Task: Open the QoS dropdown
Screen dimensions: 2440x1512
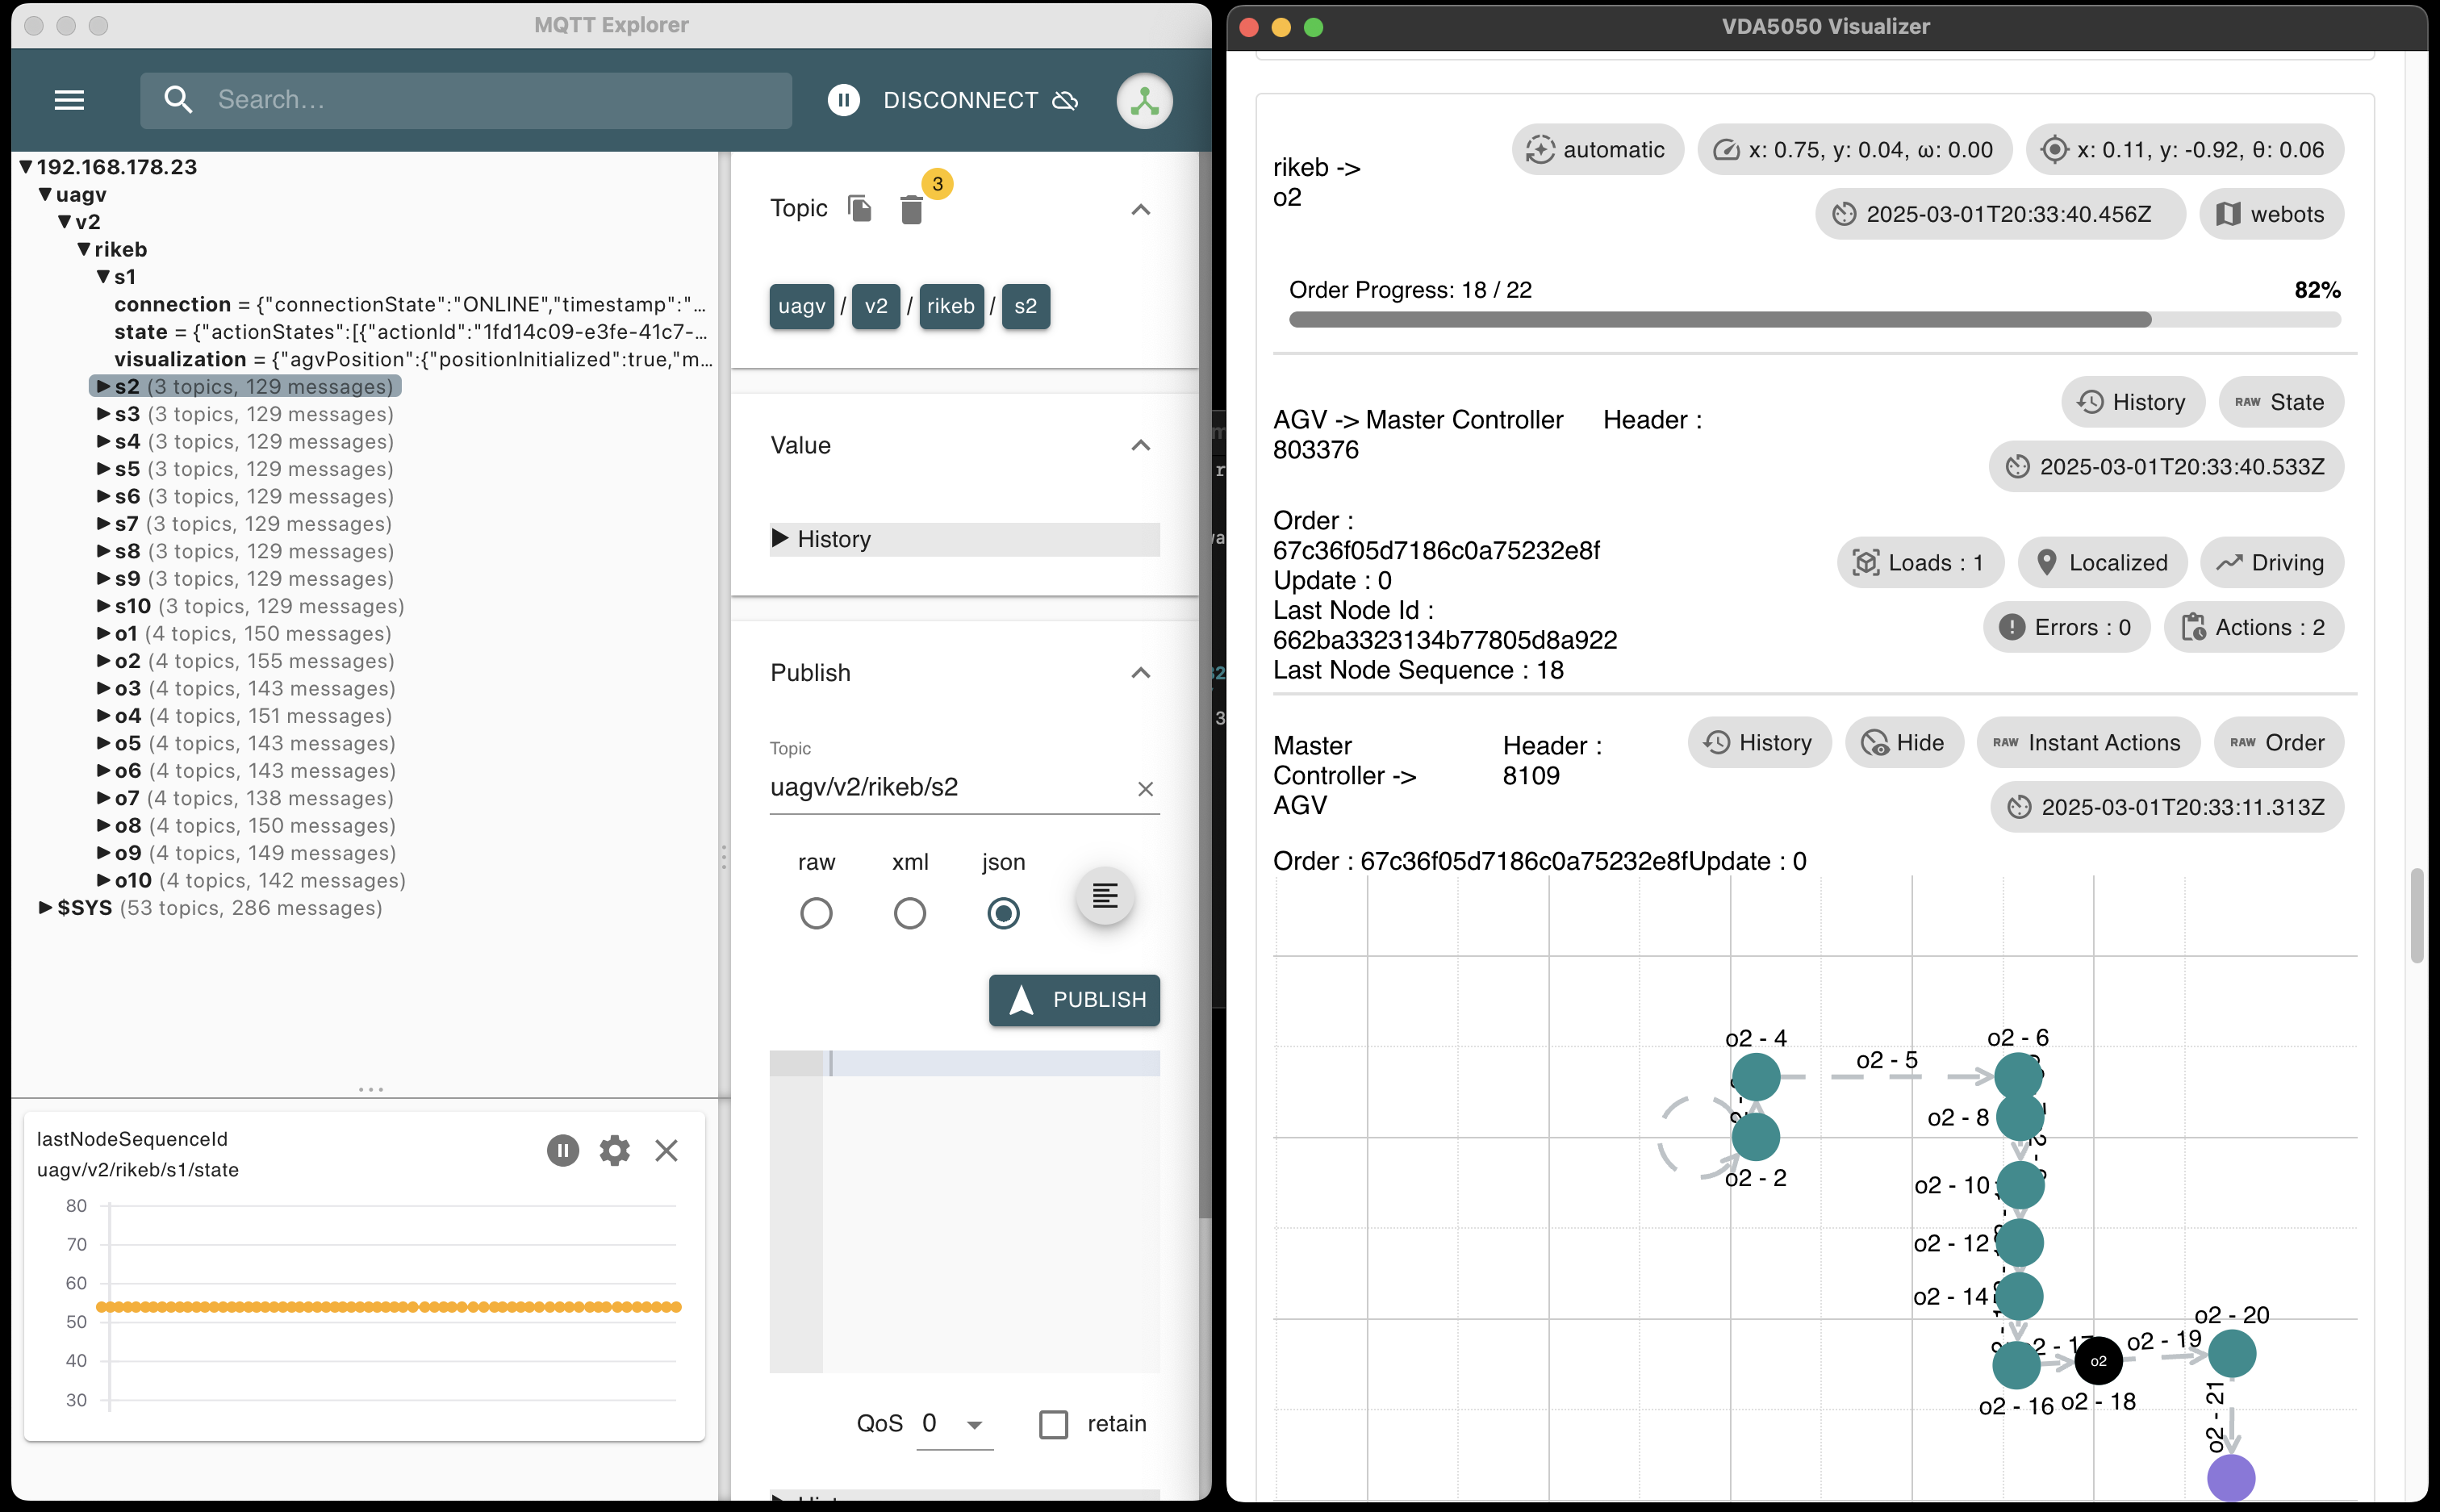Action: (x=954, y=1424)
